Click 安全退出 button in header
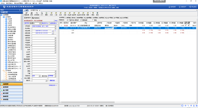198x108 pixels. (x=193, y=7)
